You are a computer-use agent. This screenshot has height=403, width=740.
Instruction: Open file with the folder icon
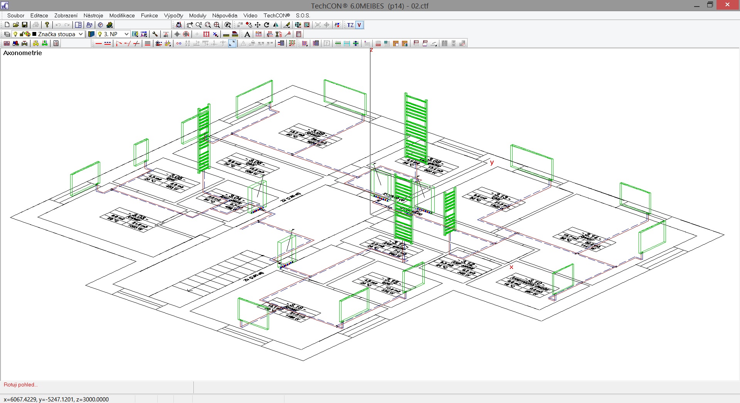click(16, 25)
